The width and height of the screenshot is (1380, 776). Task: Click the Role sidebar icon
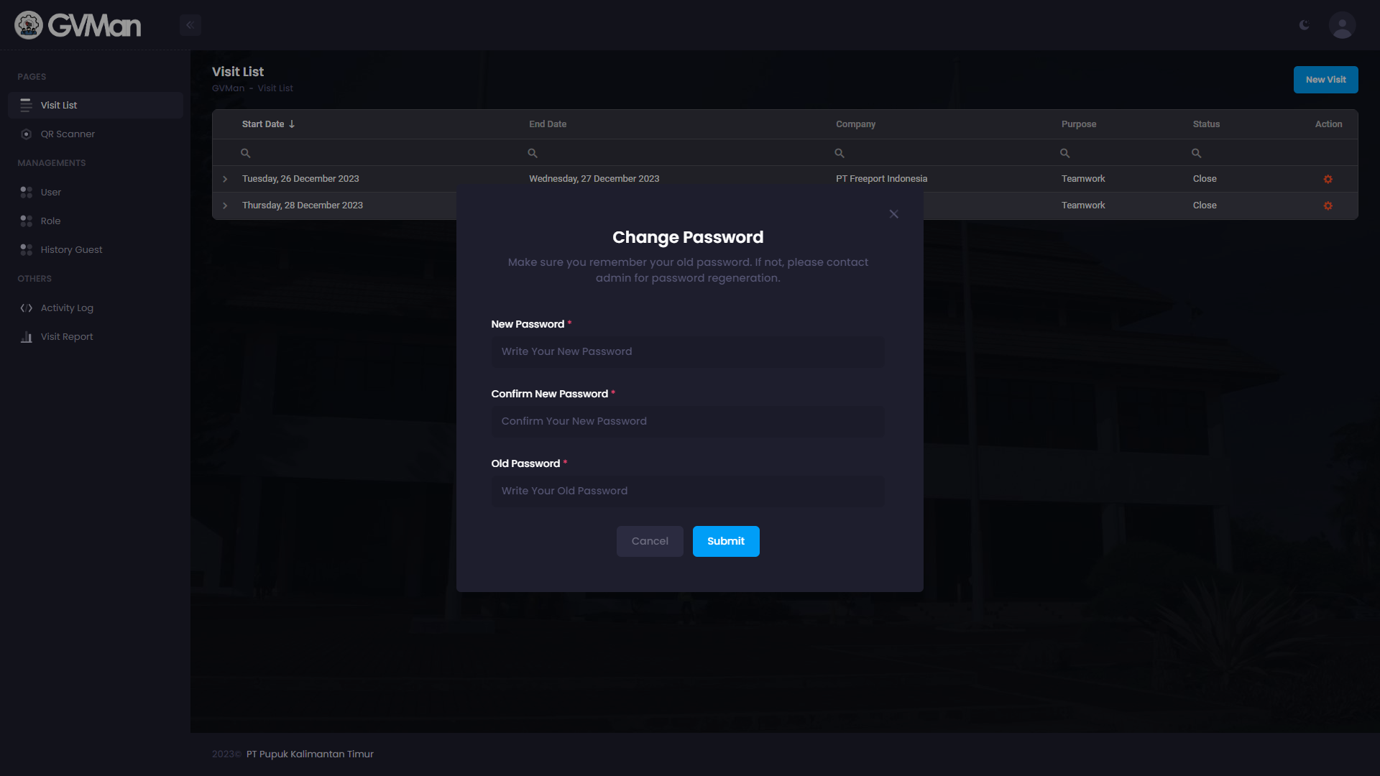coord(26,221)
